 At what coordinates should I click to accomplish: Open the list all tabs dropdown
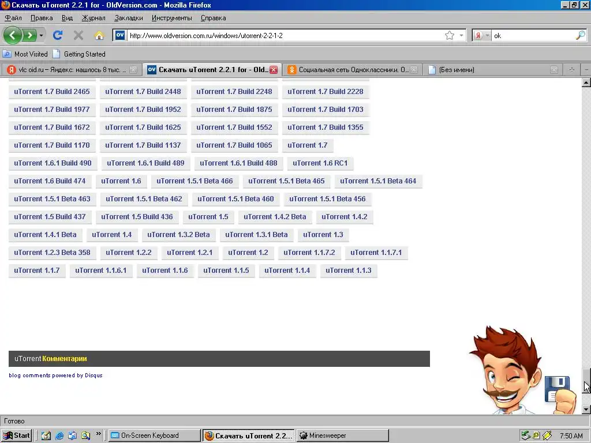586,70
